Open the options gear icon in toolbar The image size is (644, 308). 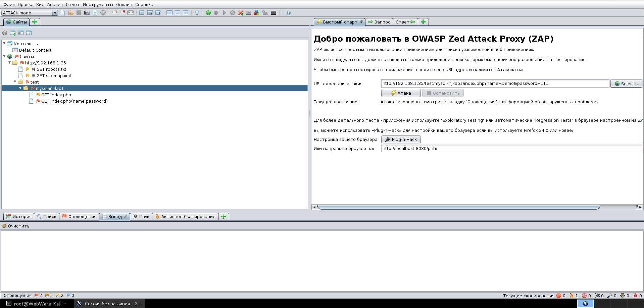[103, 13]
